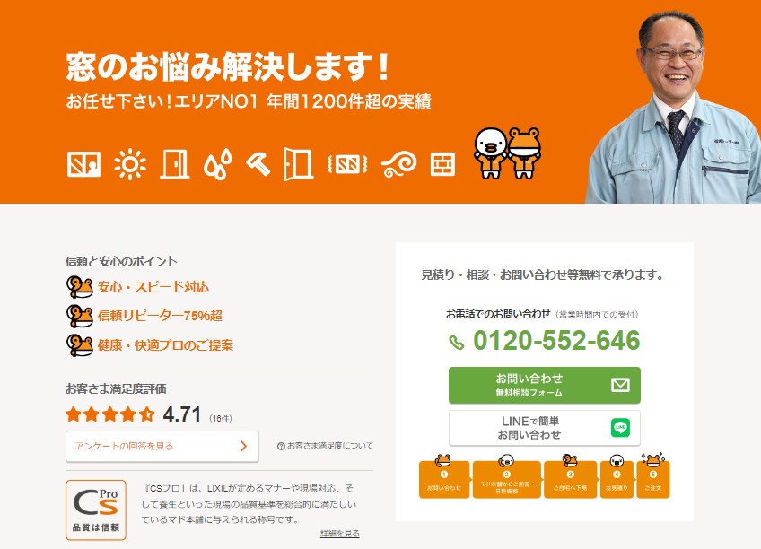Open the LINEで簡単 お問い合わせ button
The width and height of the screenshot is (761, 549).
[544, 428]
